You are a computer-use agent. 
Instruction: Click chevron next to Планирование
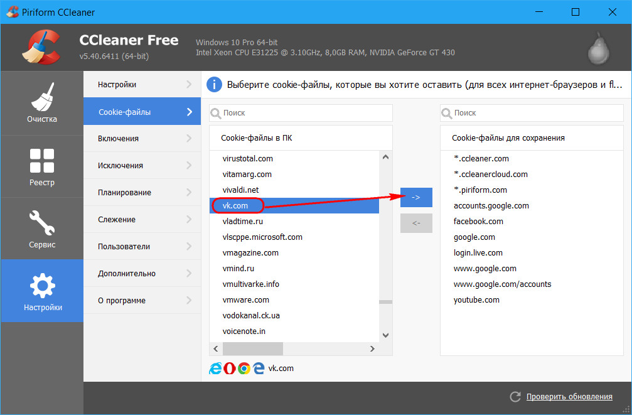click(189, 192)
